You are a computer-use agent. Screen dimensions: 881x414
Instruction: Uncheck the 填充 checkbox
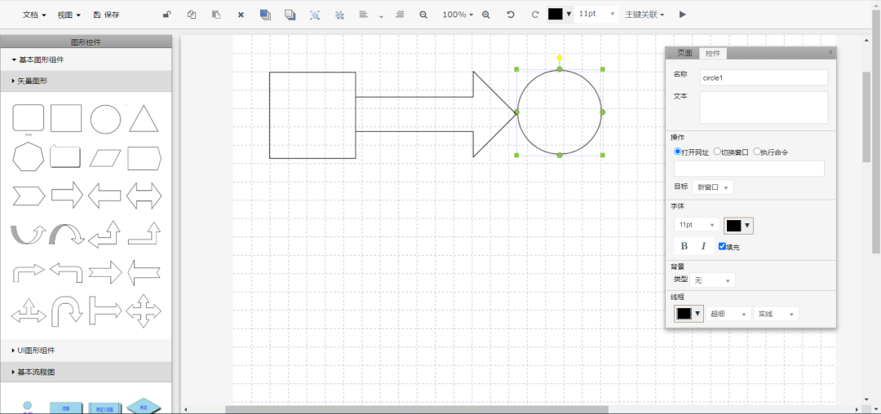pos(722,246)
